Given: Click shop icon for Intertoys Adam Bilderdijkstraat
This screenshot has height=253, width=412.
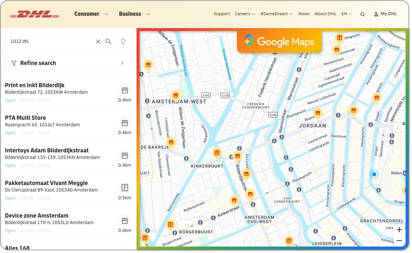Looking at the screenshot, I should (x=125, y=156).
